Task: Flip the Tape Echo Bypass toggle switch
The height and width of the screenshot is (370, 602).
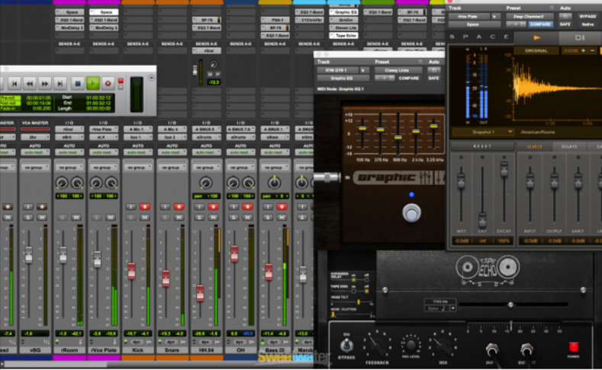Action: coord(346,345)
